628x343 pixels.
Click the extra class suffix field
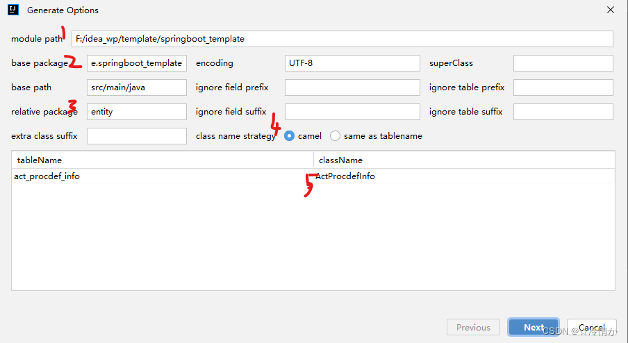pyautogui.click(x=137, y=136)
